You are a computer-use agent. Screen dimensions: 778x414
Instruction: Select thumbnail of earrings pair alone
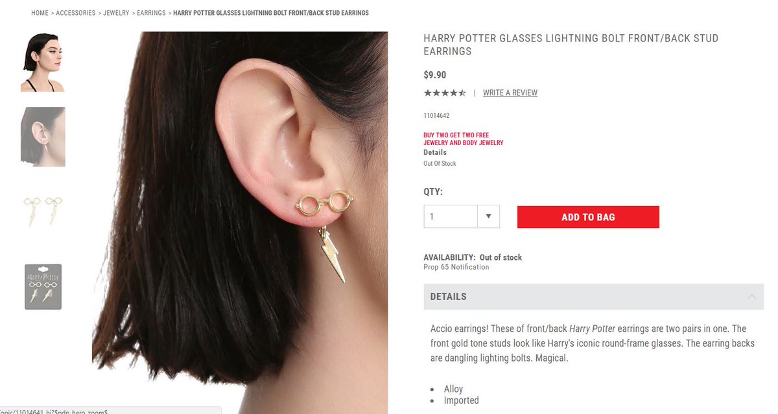point(43,211)
